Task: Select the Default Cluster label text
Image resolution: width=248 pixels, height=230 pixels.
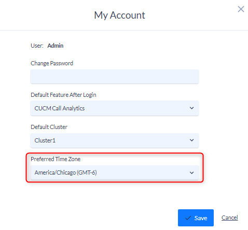Action: point(49,127)
